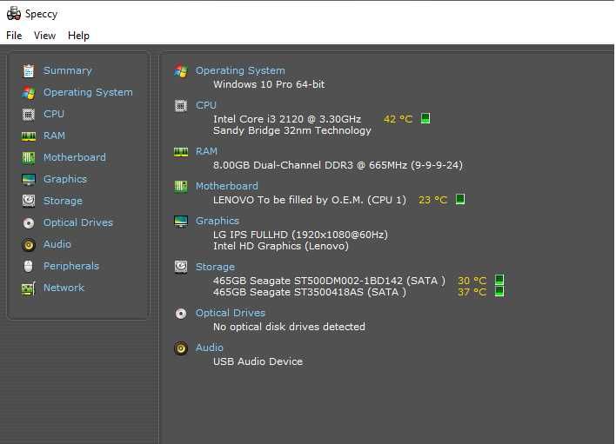Click the Speccy app icon in title bar
This screenshot has height=444, width=616.
[14, 13]
